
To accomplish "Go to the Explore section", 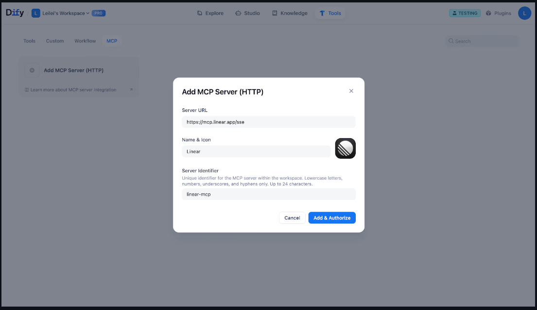I will point(210,13).
